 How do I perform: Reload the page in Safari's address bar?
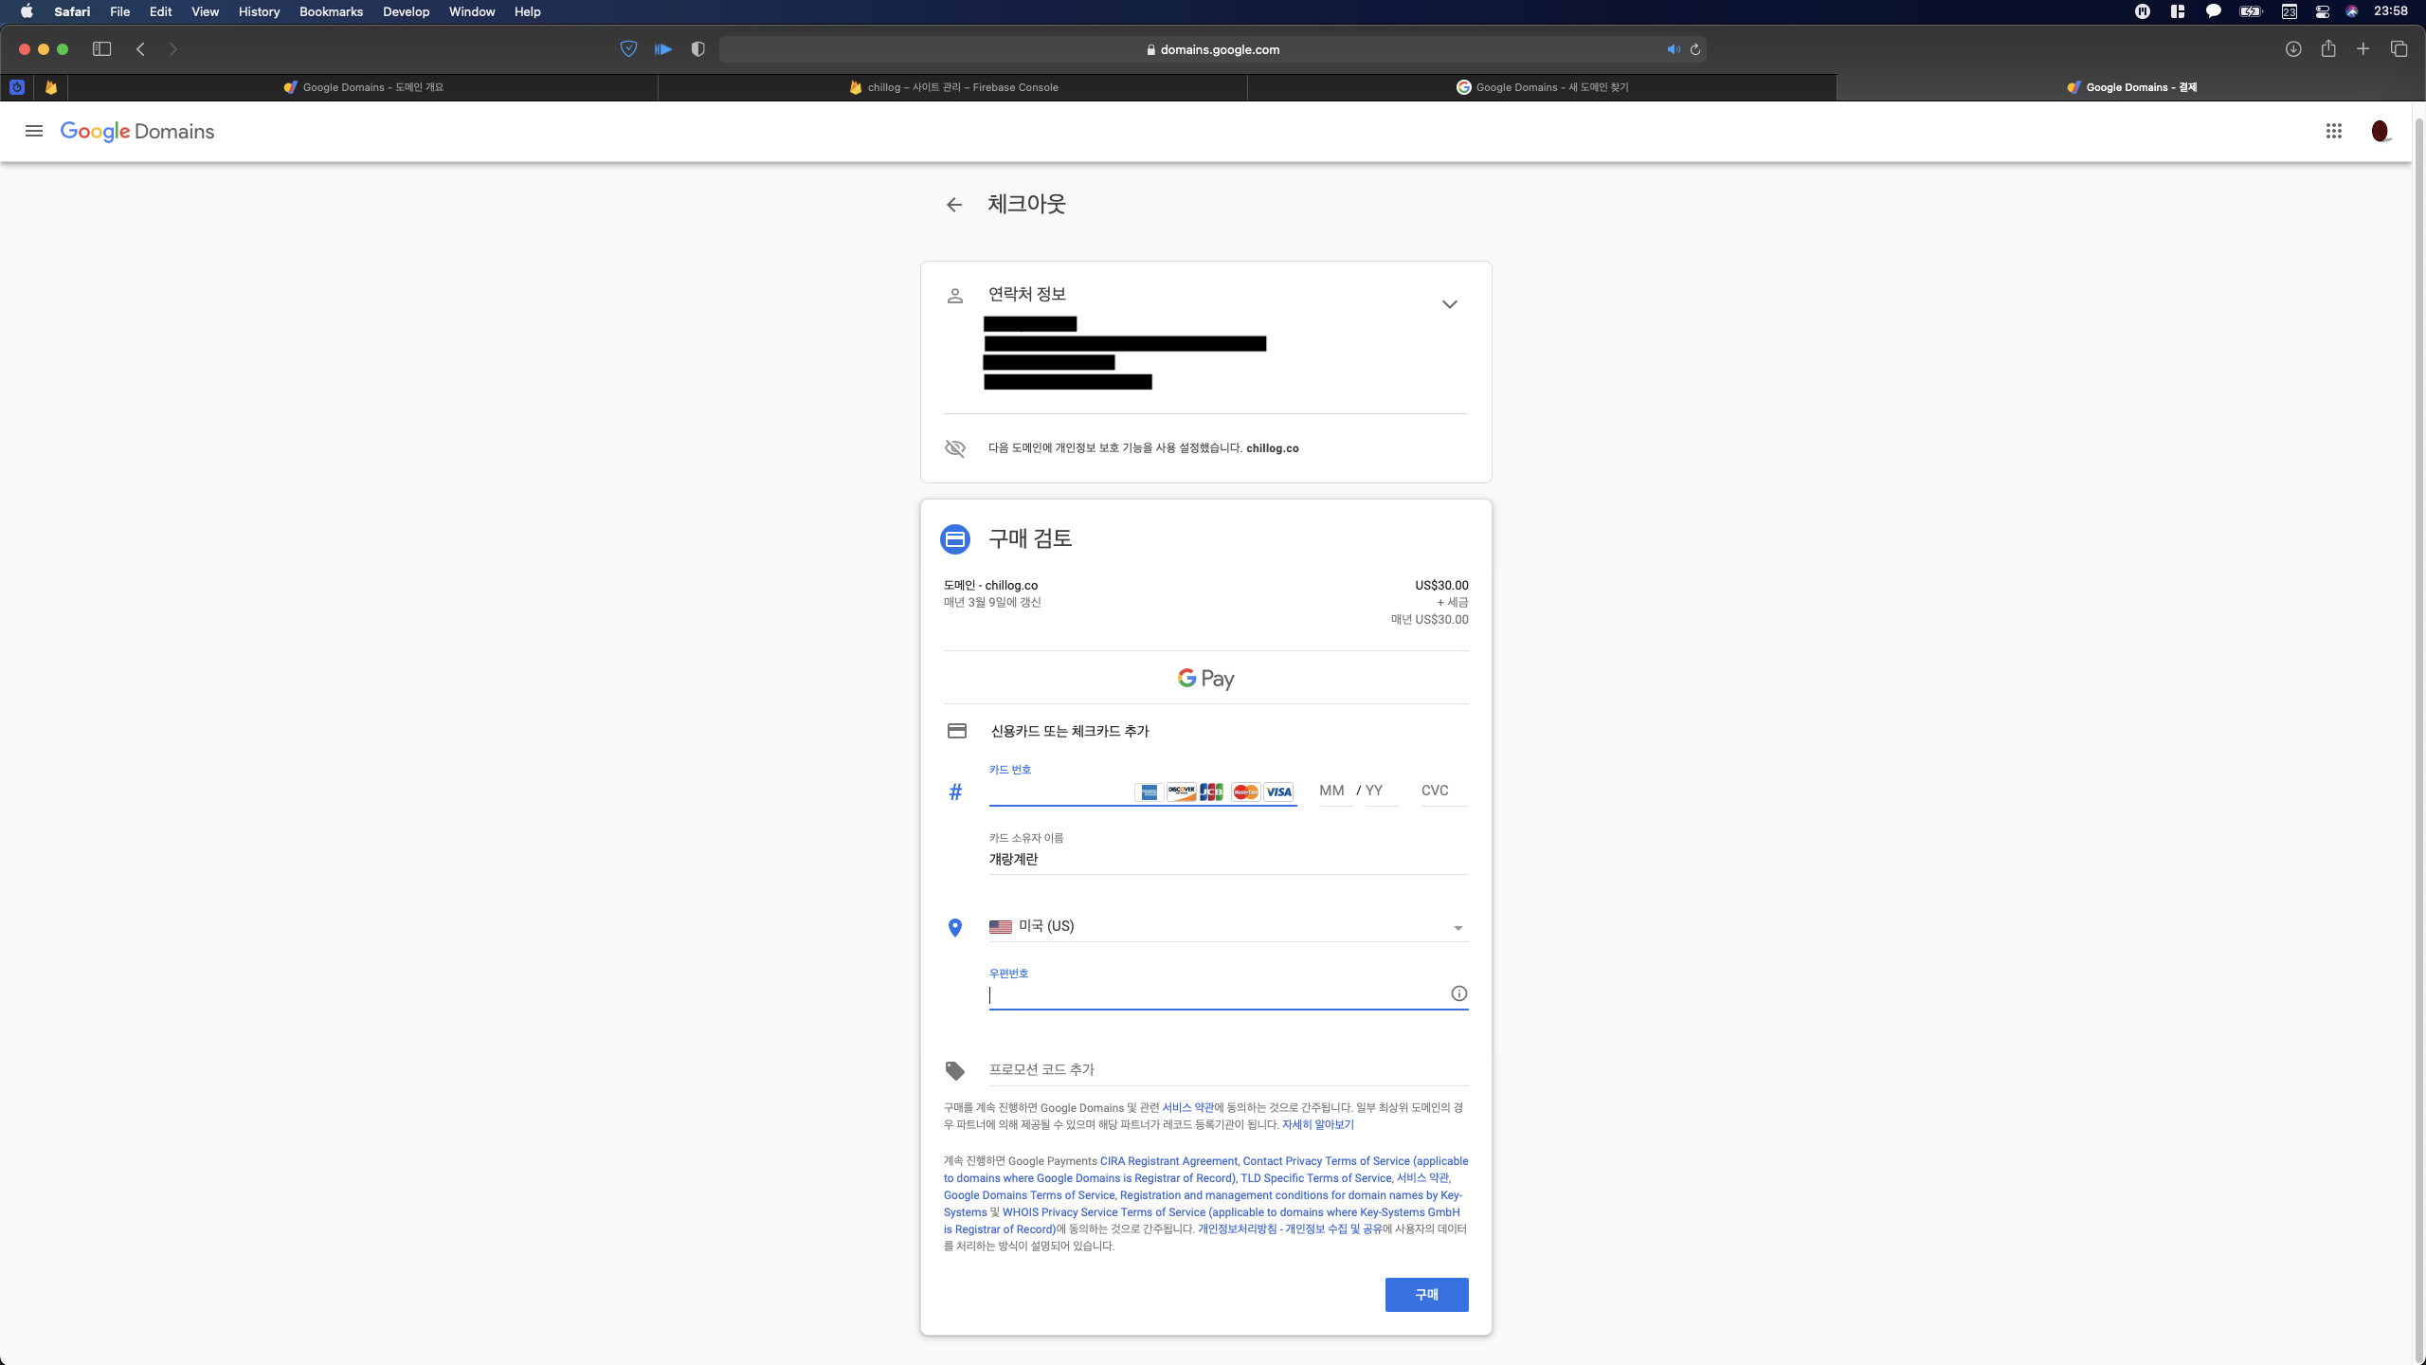1695,49
